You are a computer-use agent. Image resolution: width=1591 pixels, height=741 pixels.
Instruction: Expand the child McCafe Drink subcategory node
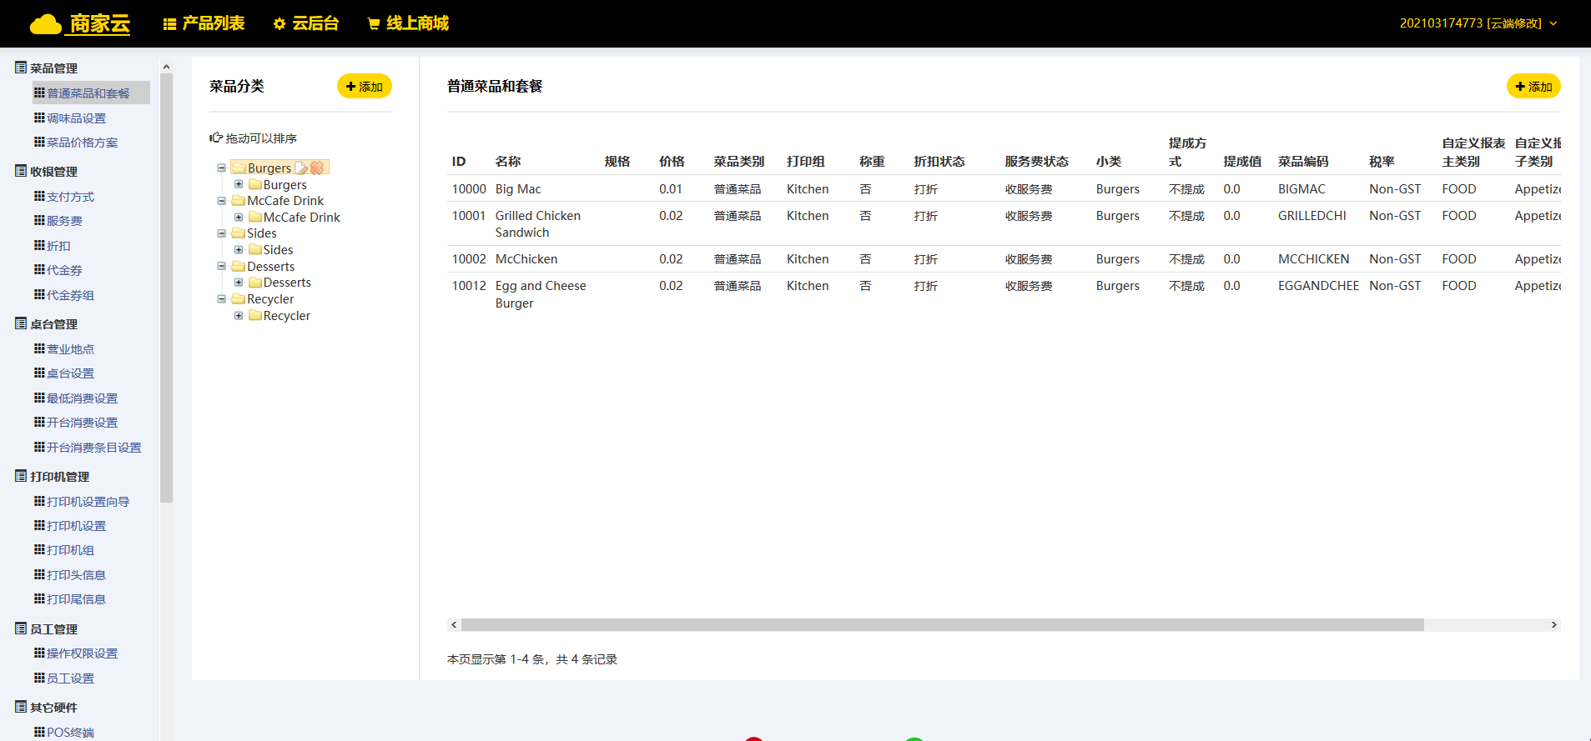pyautogui.click(x=239, y=218)
